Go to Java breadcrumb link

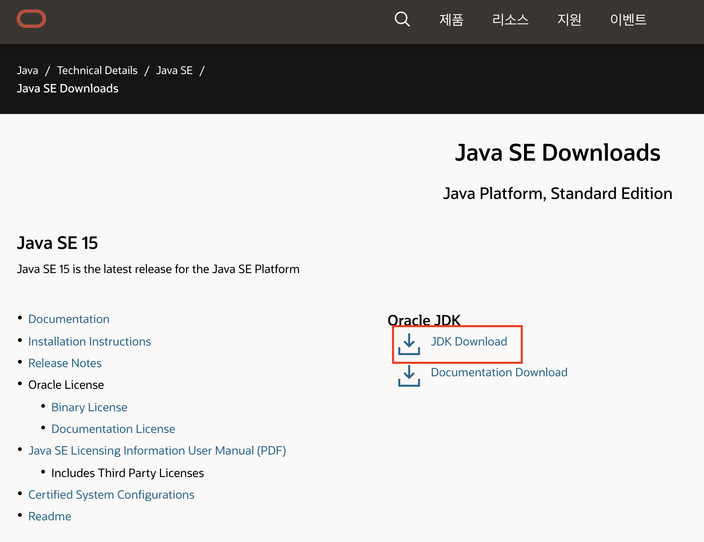(27, 70)
